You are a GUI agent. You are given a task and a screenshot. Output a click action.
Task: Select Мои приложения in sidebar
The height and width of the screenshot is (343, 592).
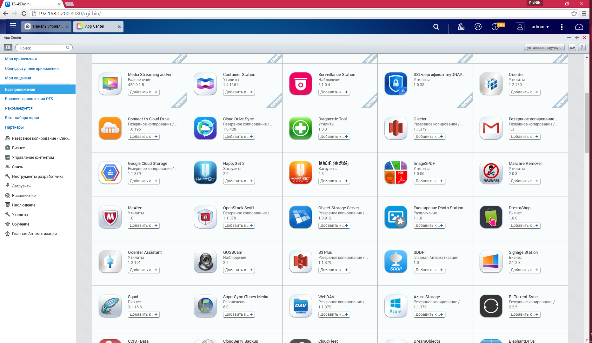pos(21,59)
